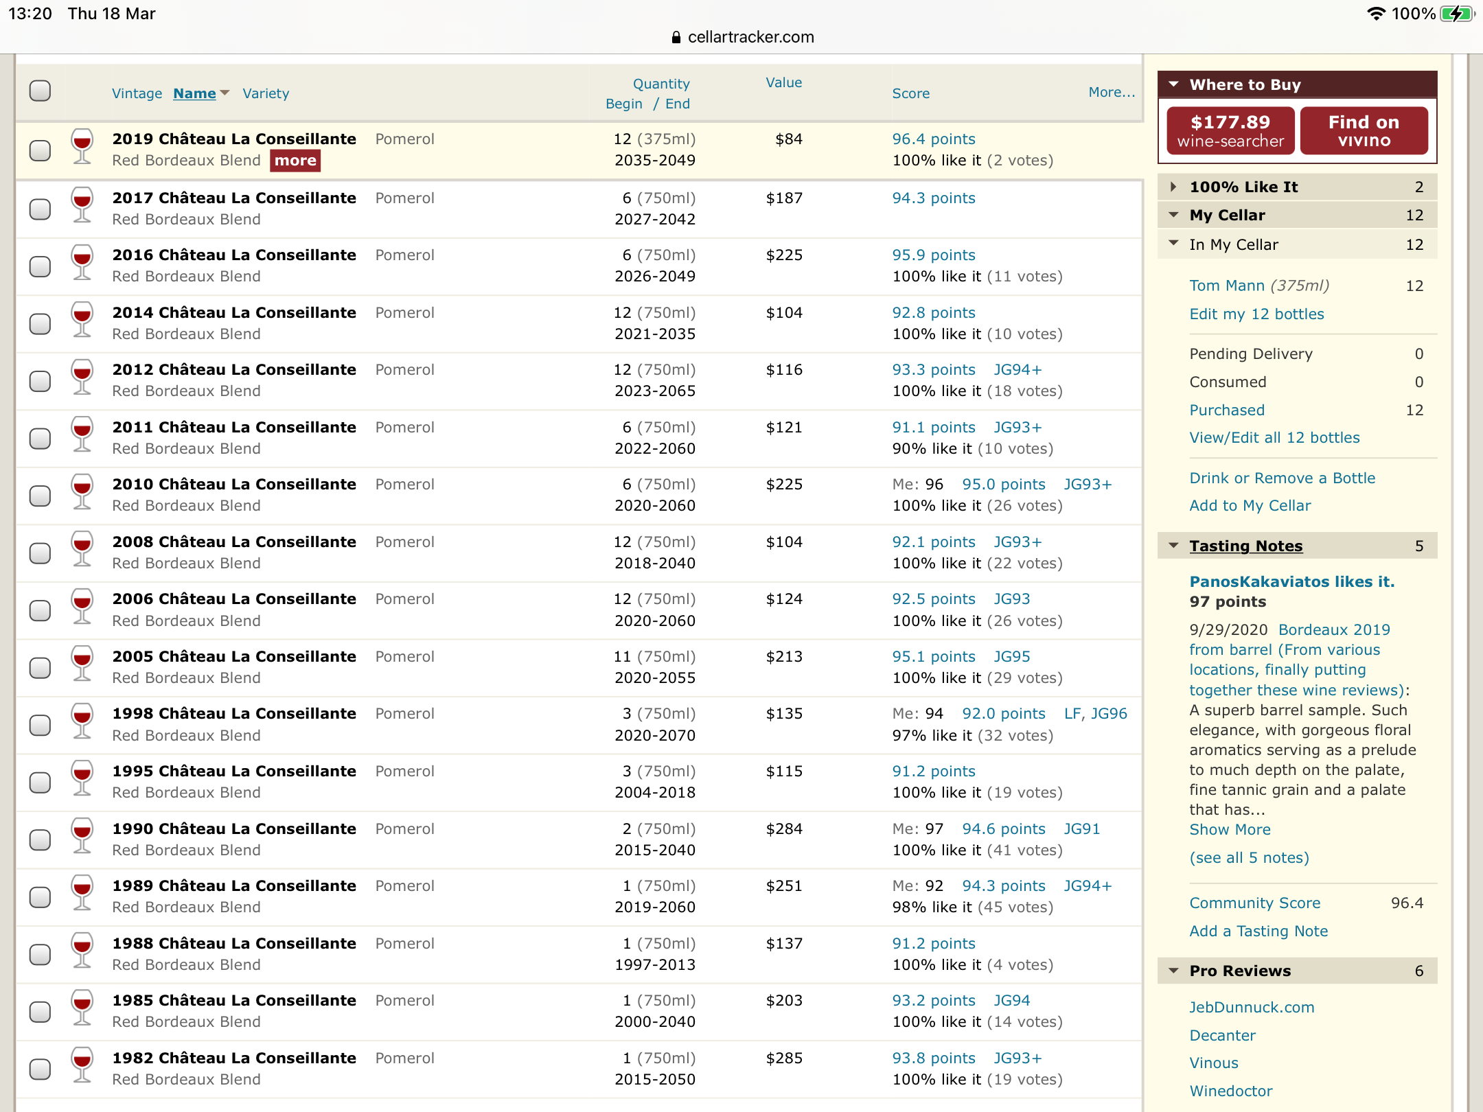Toggle the select-all checkbox in table header
The image size is (1483, 1112).
click(x=40, y=91)
